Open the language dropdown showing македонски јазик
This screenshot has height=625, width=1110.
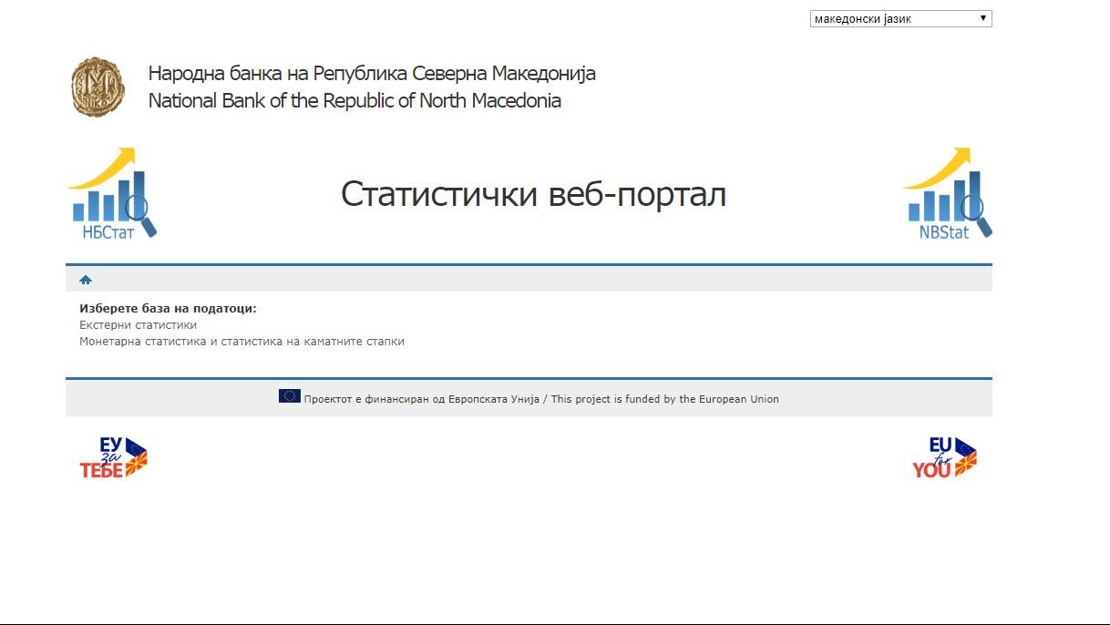(x=893, y=18)
